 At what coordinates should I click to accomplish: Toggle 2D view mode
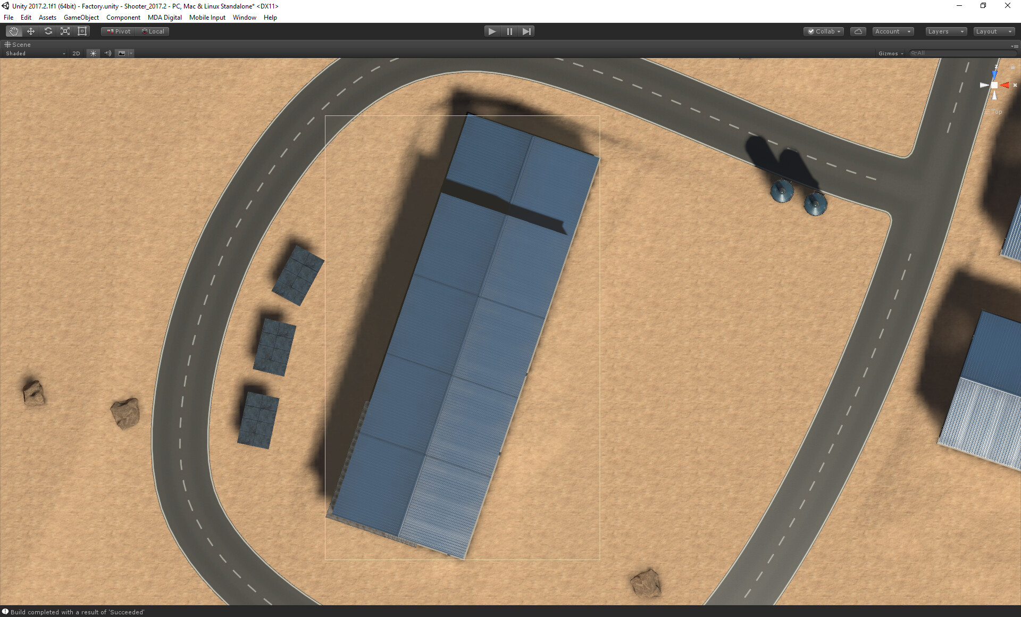pos(76,53)
